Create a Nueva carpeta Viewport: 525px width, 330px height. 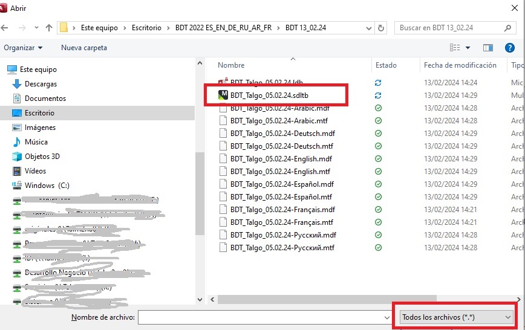[x=84, y=48]
